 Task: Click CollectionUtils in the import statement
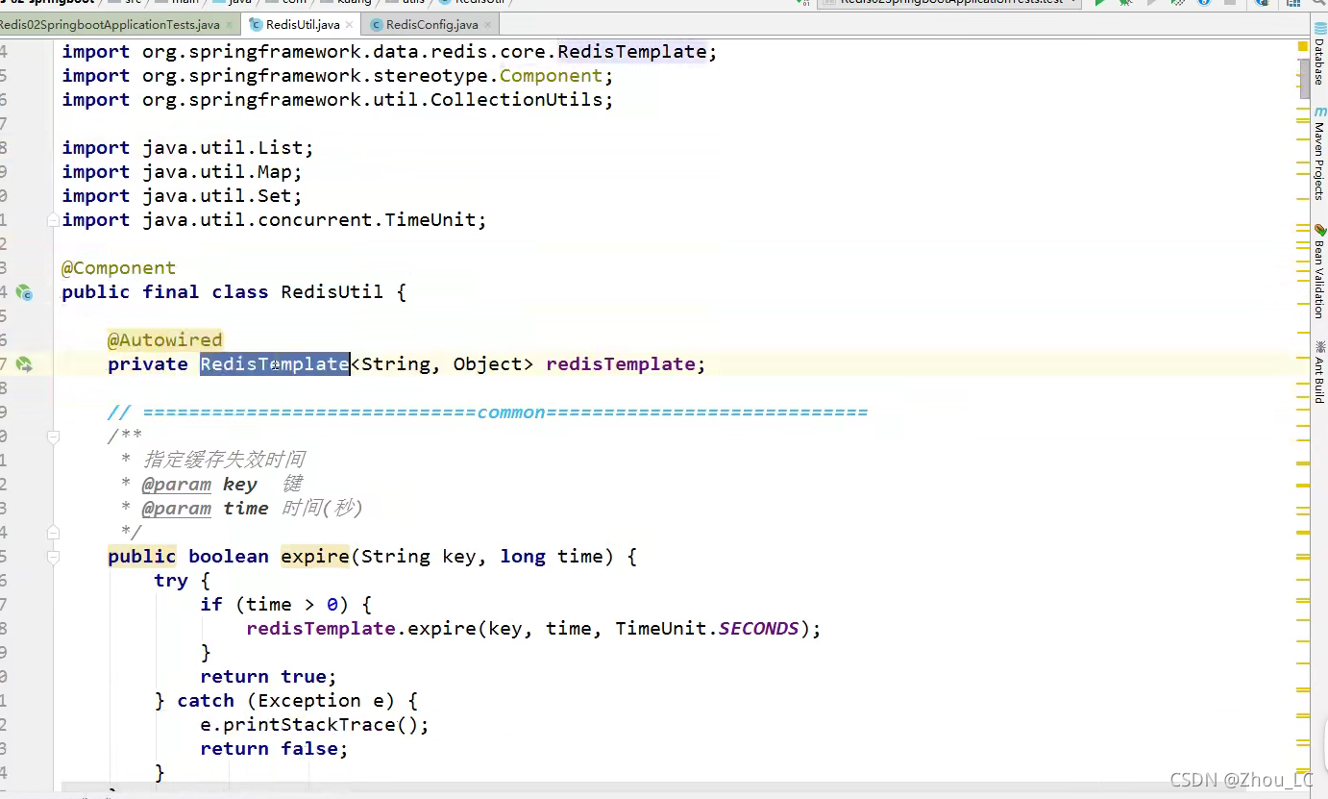coord(516,100)
